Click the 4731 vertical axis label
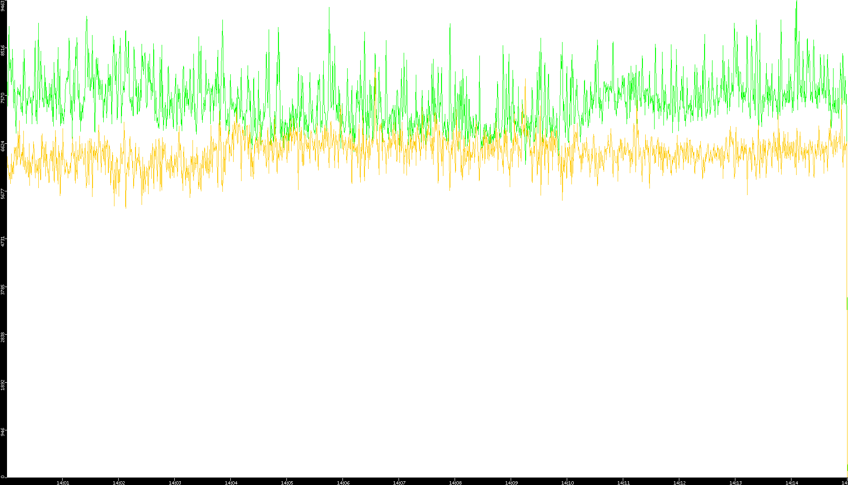The image size is (848, 485). tap(3, 241)
